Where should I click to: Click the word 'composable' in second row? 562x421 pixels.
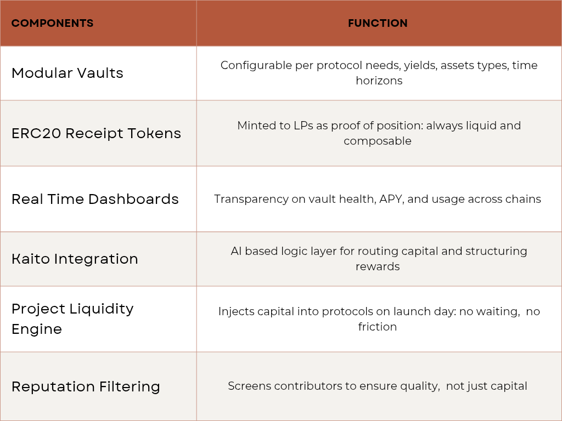point(378,141)
